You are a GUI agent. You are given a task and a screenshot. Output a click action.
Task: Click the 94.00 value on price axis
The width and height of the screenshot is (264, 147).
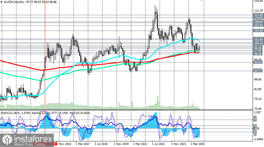[x=258, y=60]
